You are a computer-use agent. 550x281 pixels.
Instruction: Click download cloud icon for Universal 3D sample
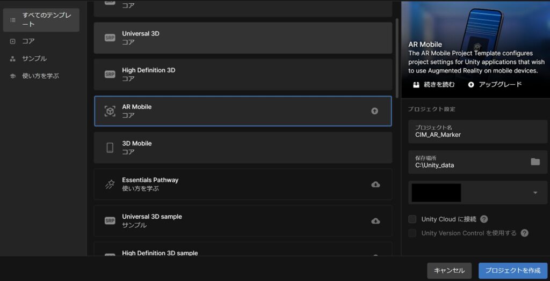click(375, 221)
